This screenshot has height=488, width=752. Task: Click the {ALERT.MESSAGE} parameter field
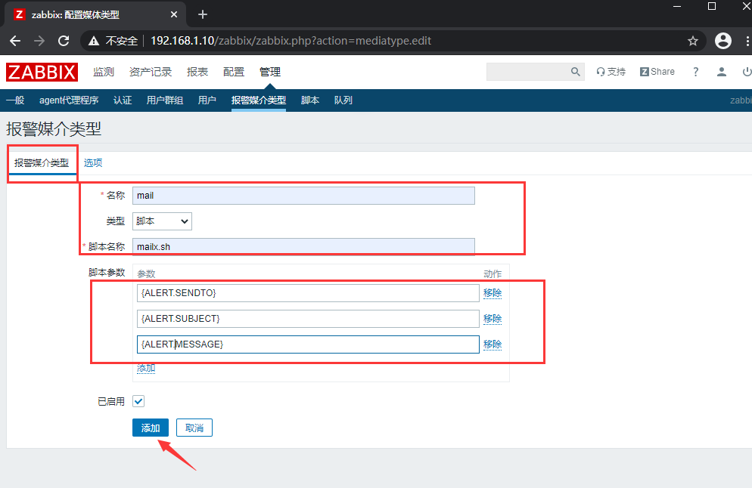click(x=308, y=344)
